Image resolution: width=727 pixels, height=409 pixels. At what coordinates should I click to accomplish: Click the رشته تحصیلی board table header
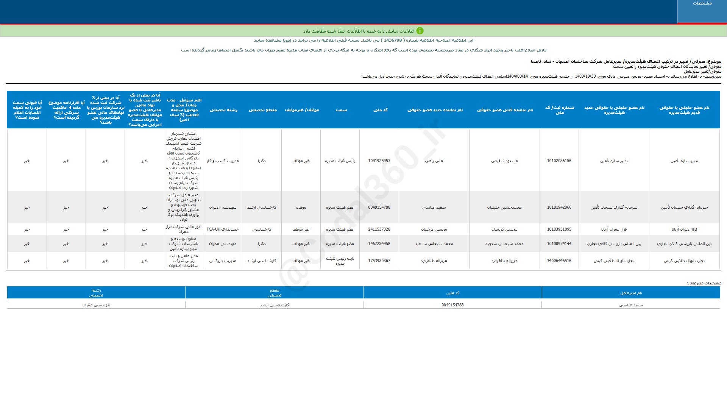tap(223, 110)
